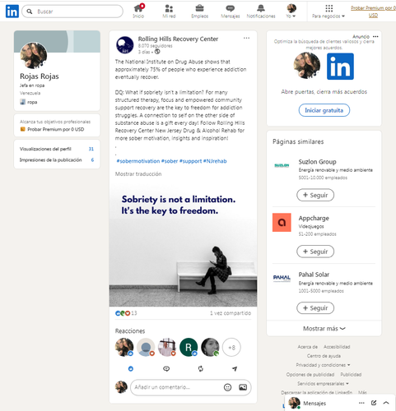The image size is (396, 411).
Task: Click the #sober hashtag
Action: tap(170, 161)
